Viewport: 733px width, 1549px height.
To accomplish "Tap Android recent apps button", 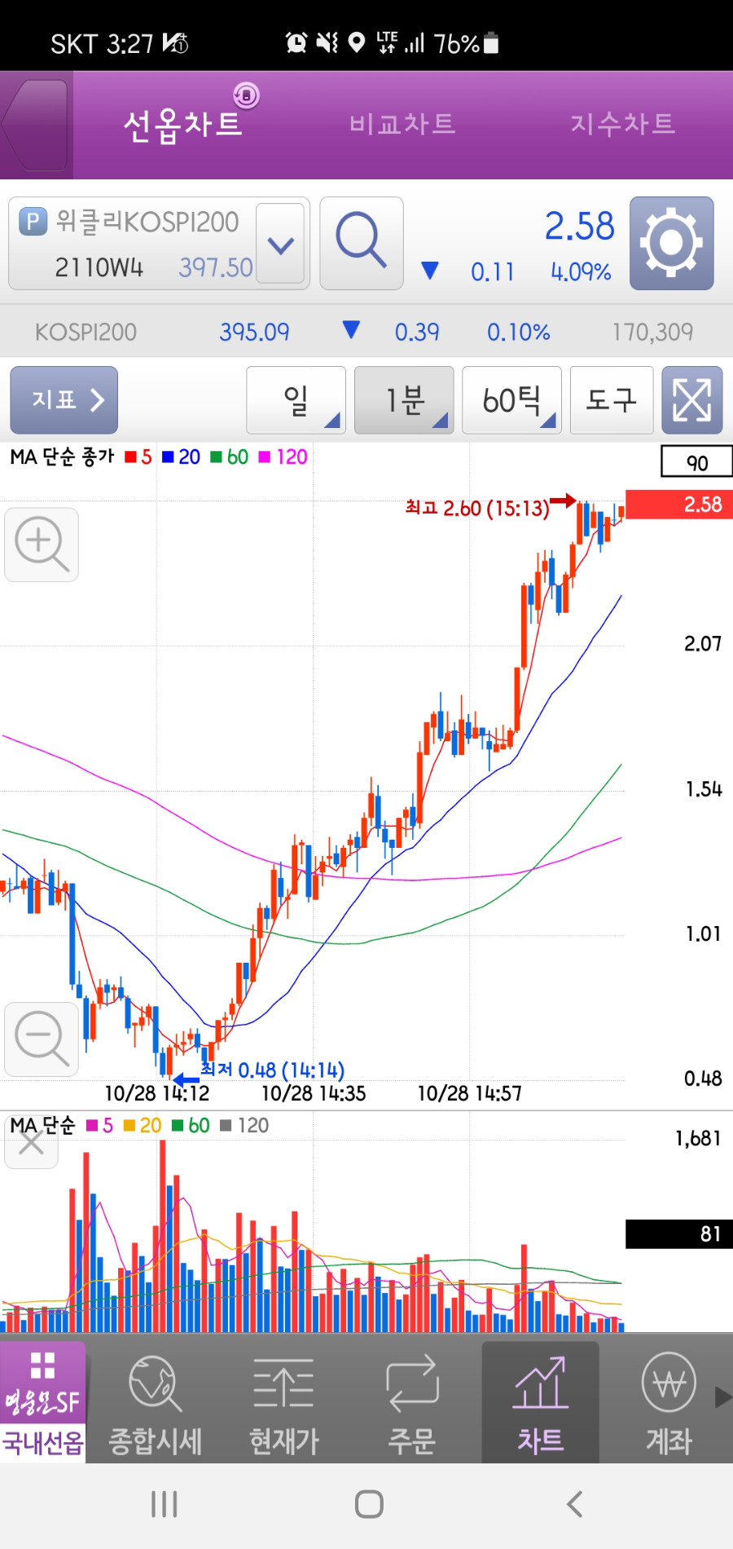I will click(x=165, y=1504).
